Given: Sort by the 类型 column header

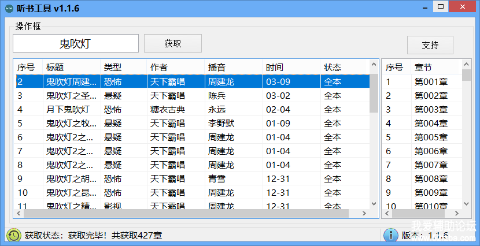Looking at the screenshot, I should (x=123, y=67).
